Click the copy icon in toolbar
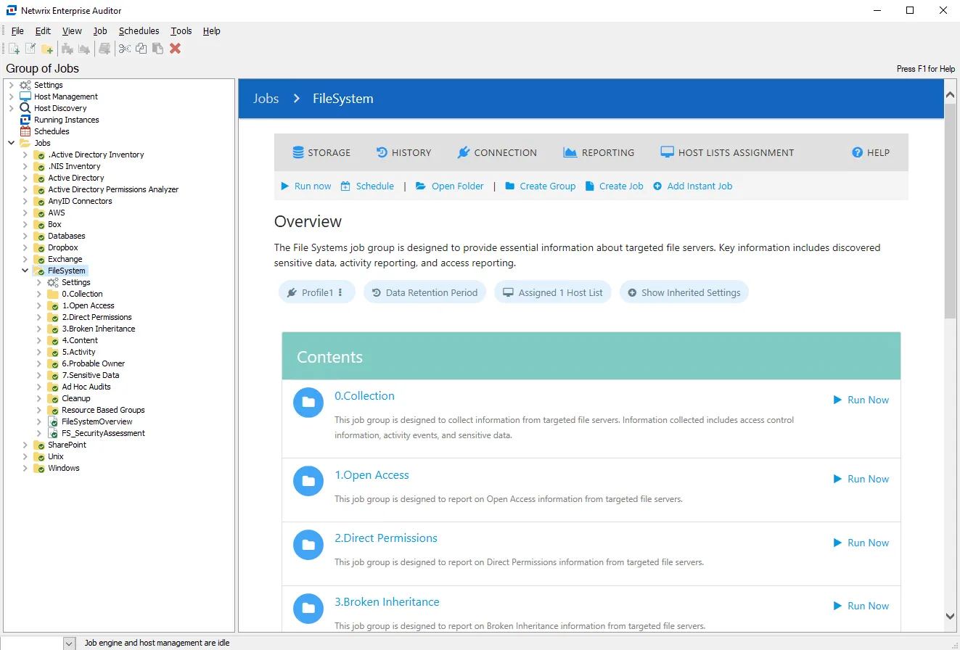This screenshot has height=650, width=960. click(141, 49)
